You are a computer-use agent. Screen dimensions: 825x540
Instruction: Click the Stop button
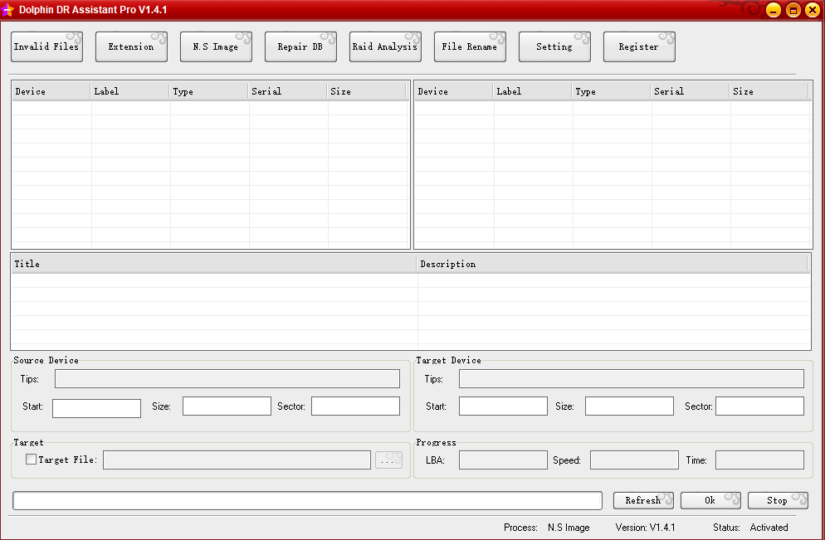(x=778, y=500)
